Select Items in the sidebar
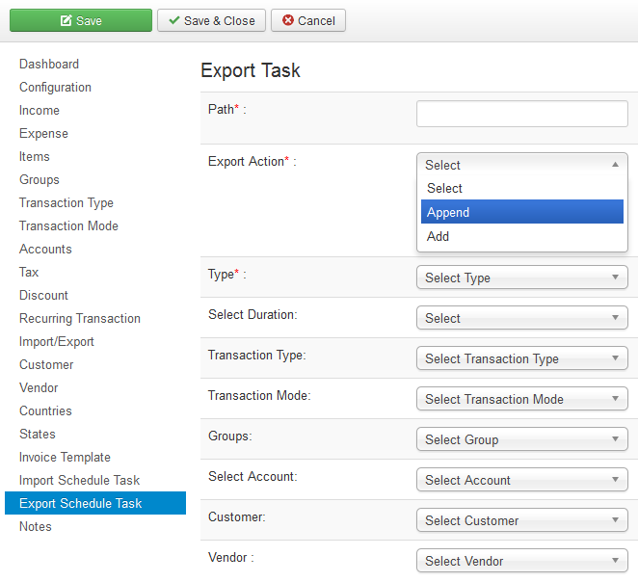Screen dimensions: 638x582 click(34, 157)
